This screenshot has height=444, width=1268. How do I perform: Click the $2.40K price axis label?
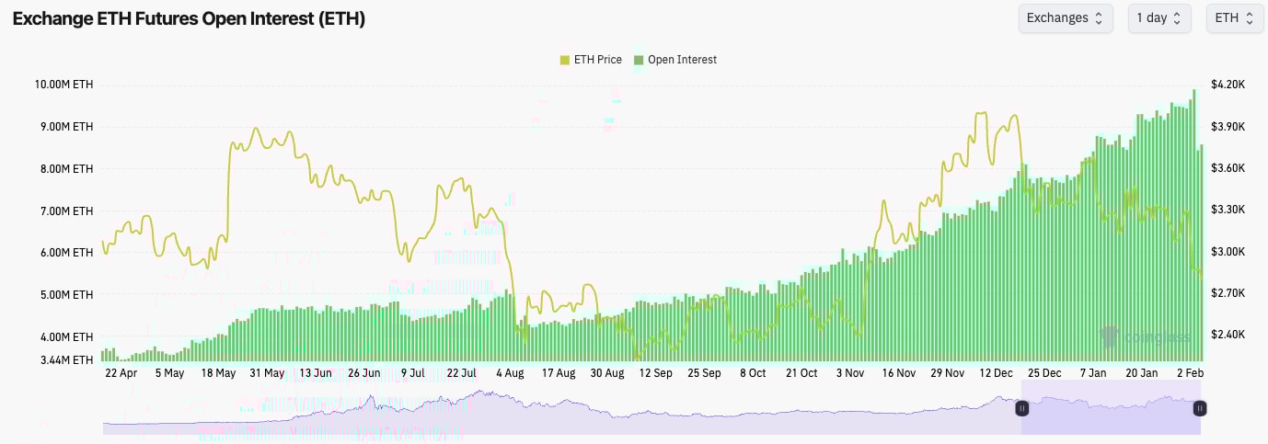[1228, 336]
